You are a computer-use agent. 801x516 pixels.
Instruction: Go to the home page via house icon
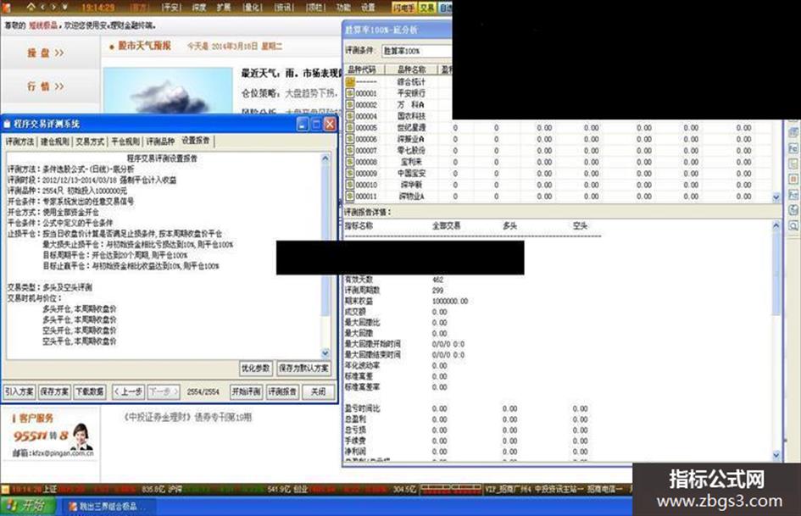click(31, 7)
